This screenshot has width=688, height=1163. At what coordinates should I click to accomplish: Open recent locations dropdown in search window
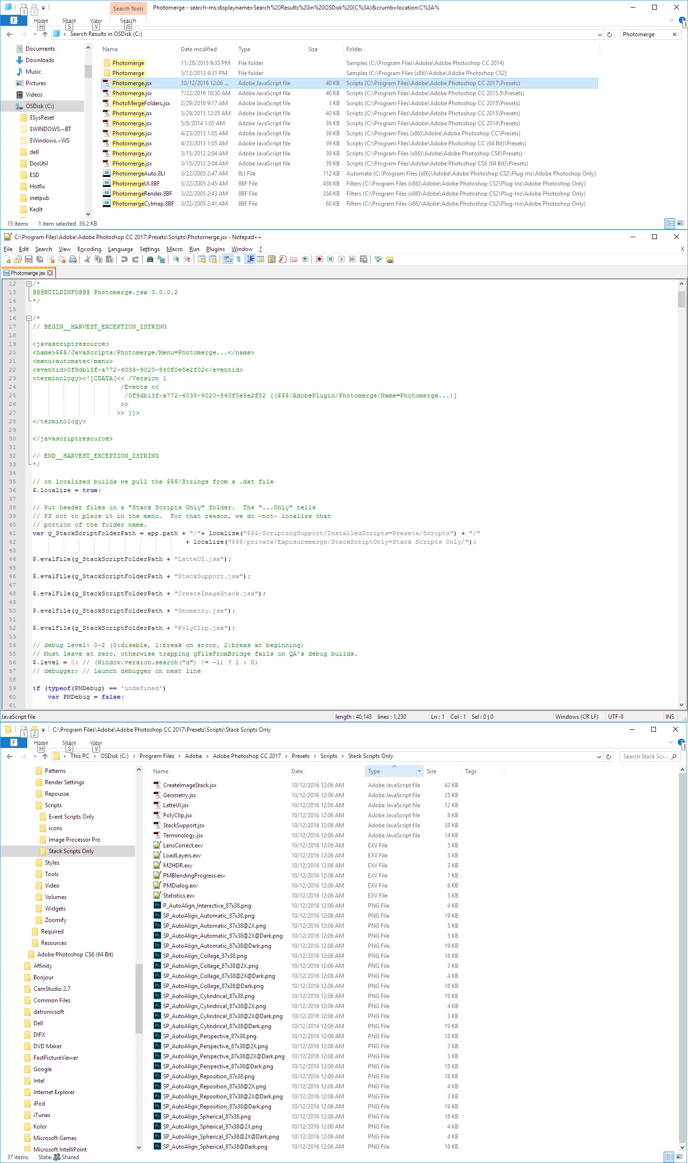[x=35, y=34]
